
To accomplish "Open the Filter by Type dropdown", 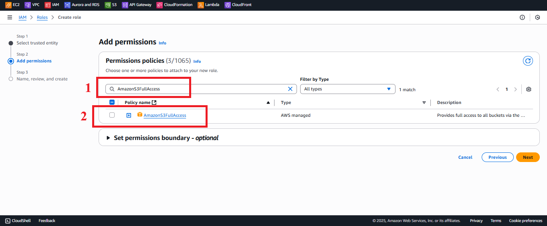I will tap(347, 89).
